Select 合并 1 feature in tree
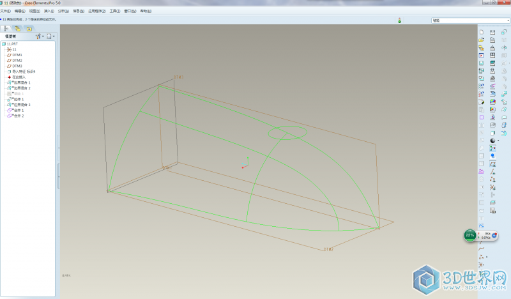 15,111
